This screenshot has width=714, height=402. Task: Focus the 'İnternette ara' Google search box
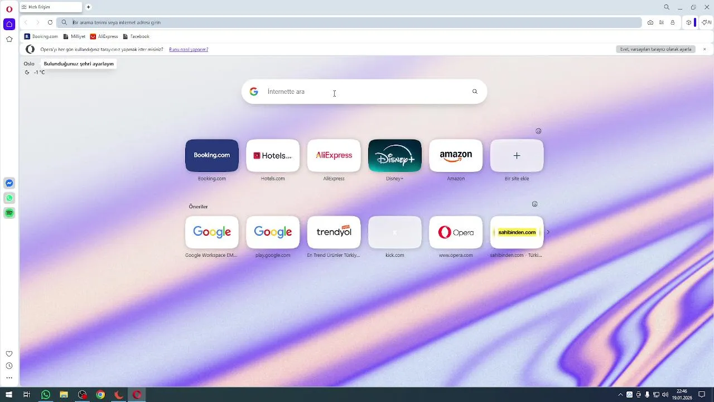click(364, 92)
